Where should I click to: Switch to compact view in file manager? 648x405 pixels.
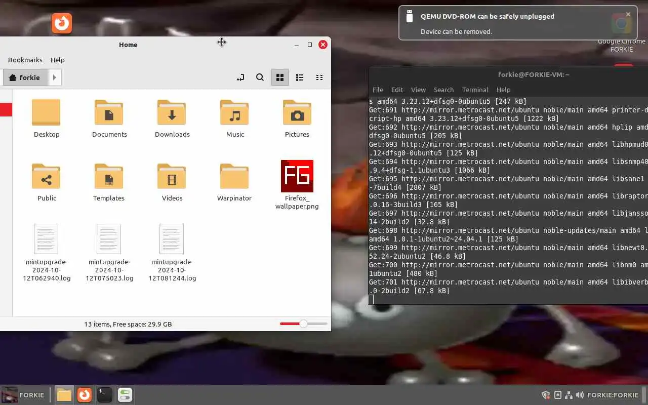(319, 77)
